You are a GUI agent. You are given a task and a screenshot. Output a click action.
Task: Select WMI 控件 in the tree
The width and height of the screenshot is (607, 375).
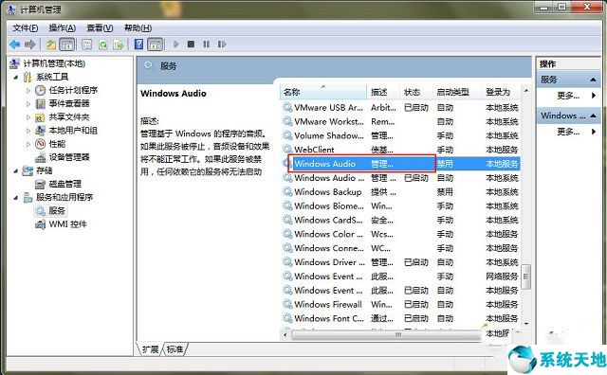(x=67, y=224)
